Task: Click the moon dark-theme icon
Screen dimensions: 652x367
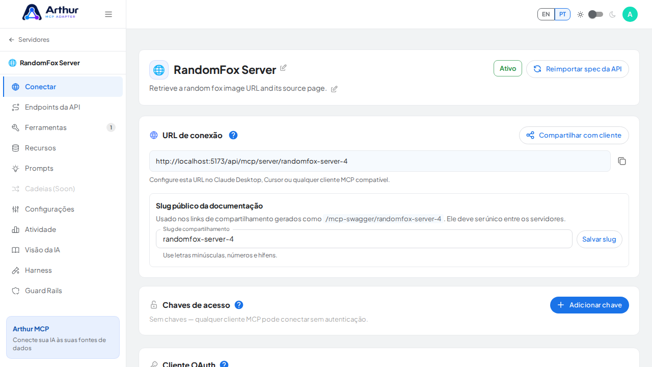Action: pyautogui.click(x=612, y=14)
